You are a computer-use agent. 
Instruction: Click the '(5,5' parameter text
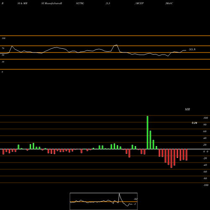[108, 3]
